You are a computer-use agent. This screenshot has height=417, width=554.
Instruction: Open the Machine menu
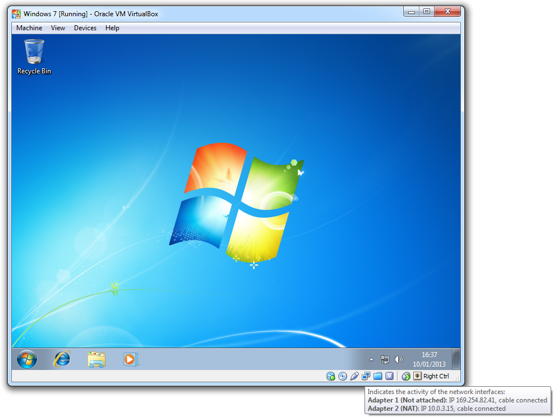click(x=29, y=28)
